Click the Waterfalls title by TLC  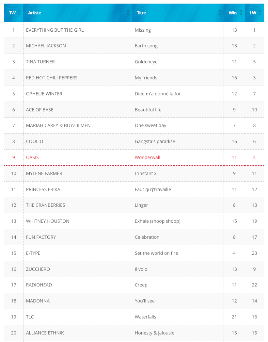146,317
